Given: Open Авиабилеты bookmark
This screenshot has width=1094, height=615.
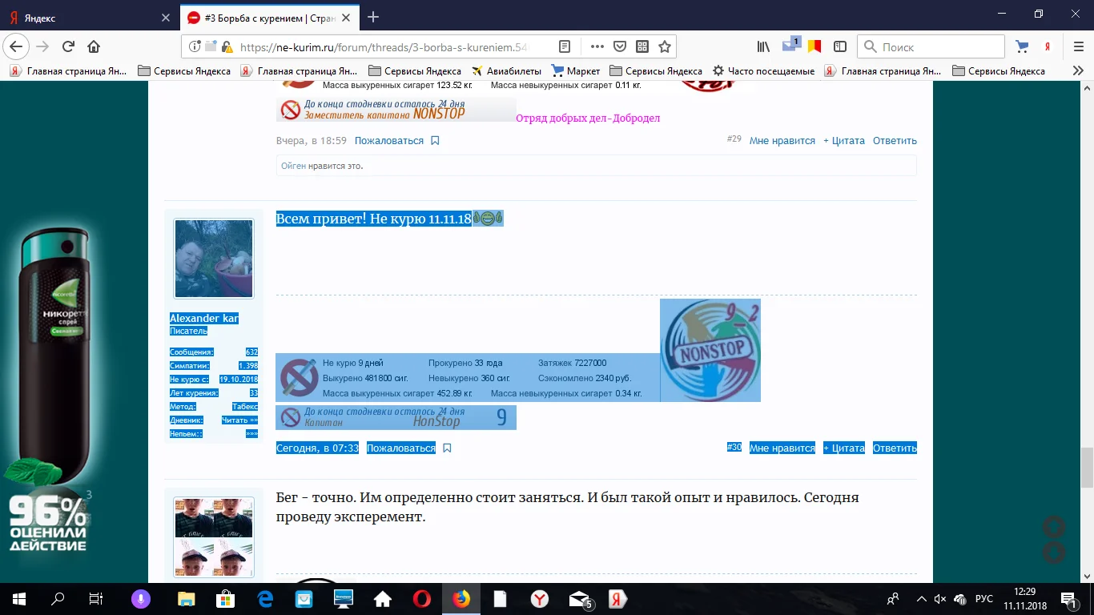Looking at the screenshot, I should pos(505,71).
